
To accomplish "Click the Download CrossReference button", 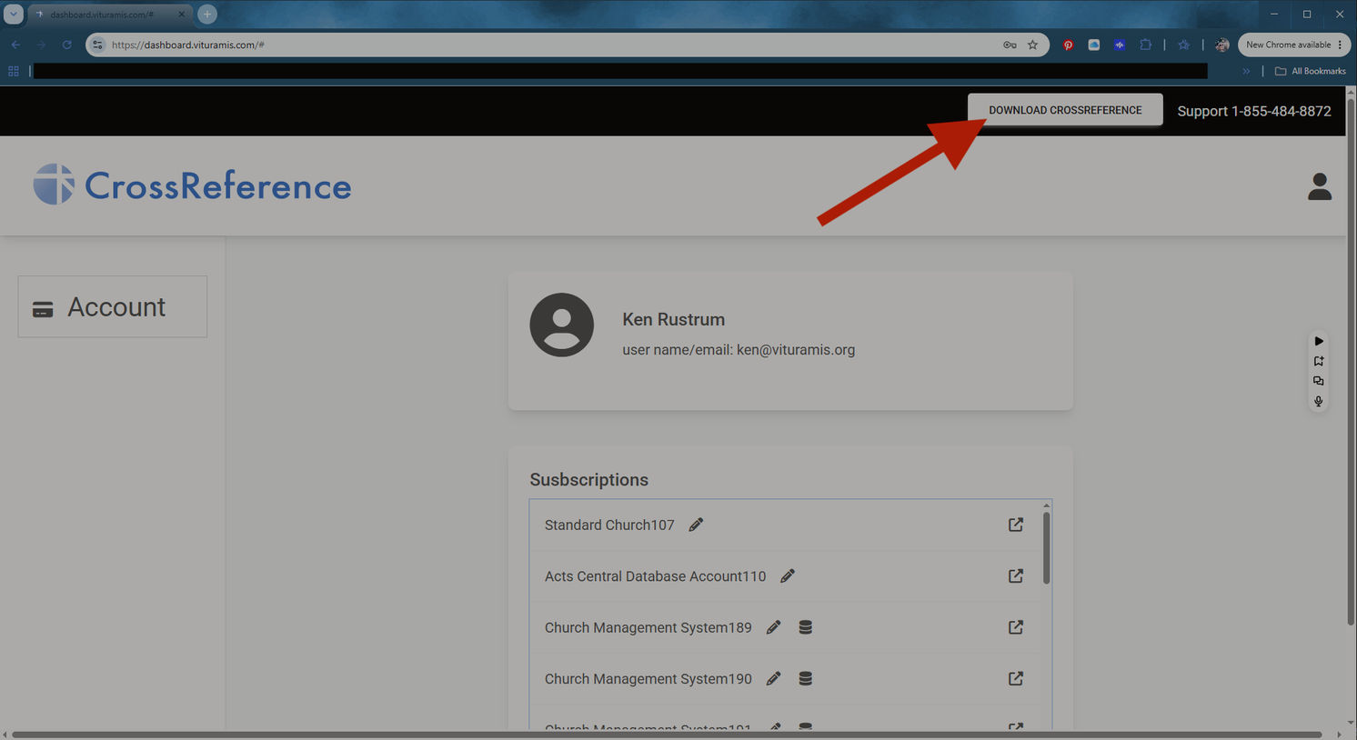I will [1065, 110].
